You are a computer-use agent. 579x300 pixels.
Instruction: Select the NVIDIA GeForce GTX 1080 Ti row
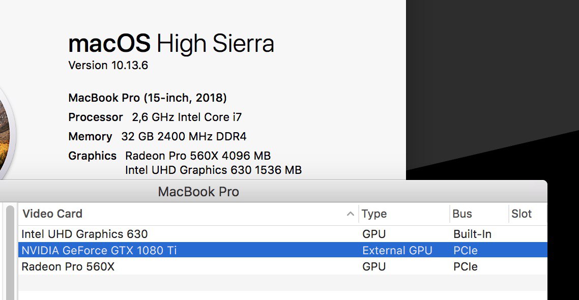[282, 250]
